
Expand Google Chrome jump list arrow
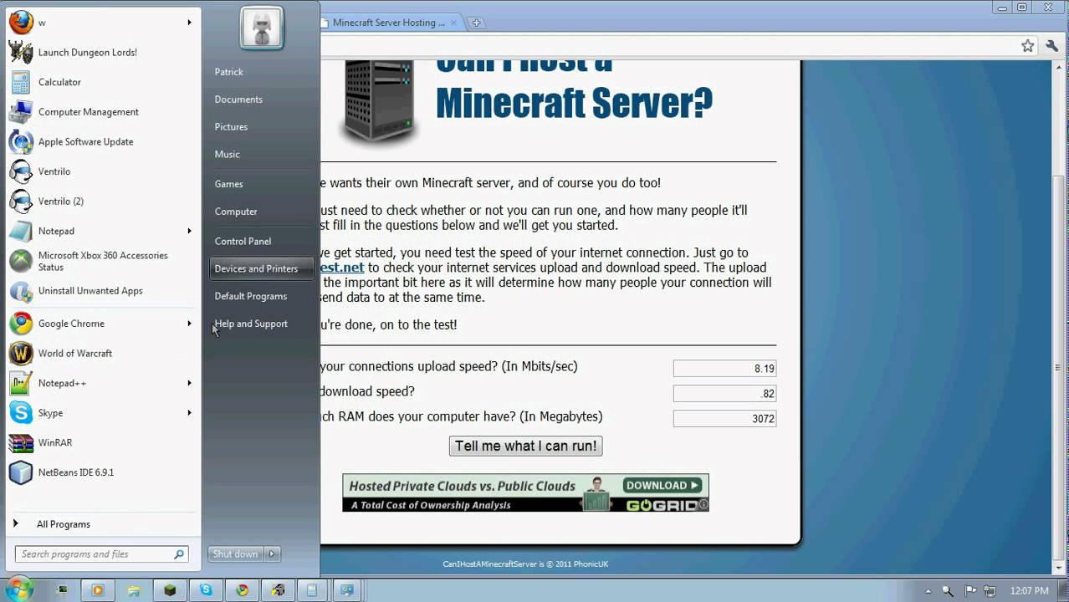(189, 324)
